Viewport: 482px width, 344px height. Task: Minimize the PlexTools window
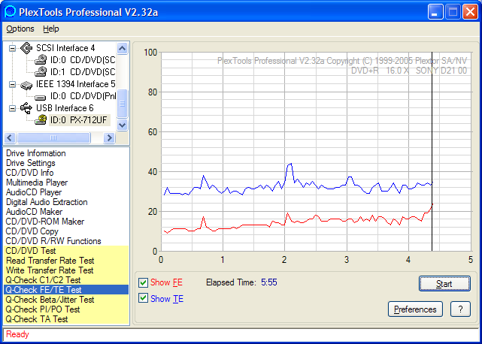coord(435,12)
